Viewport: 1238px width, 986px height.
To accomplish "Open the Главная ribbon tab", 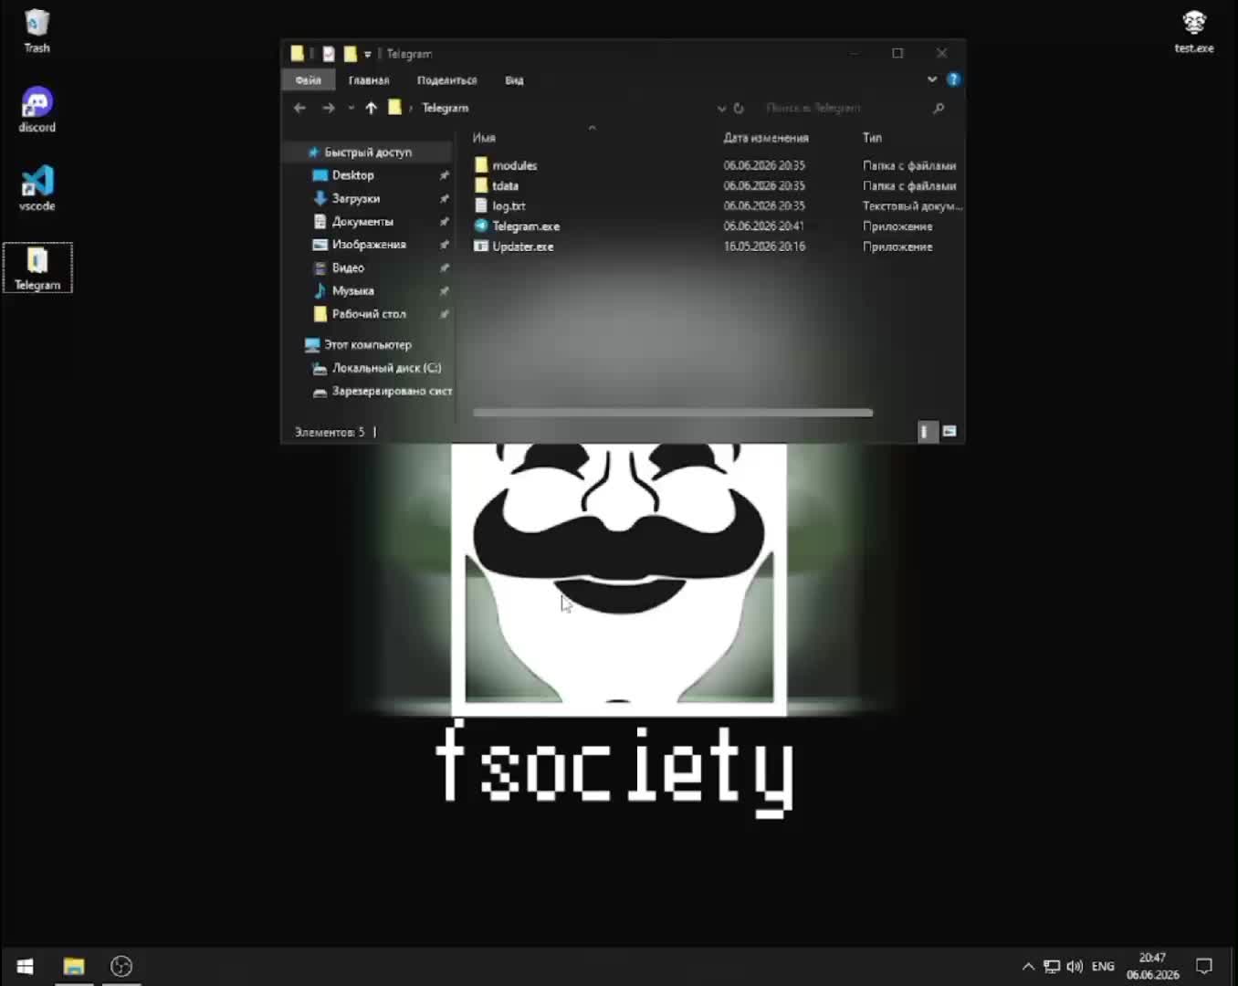I will coord(369,80).
